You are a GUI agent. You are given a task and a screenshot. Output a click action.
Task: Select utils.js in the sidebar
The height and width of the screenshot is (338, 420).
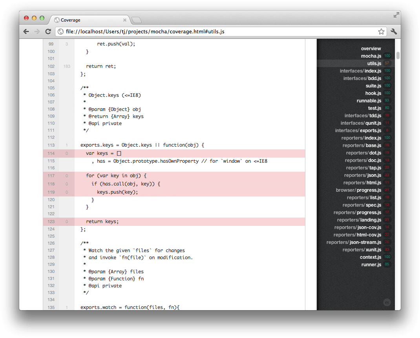(x=374, y=64)
